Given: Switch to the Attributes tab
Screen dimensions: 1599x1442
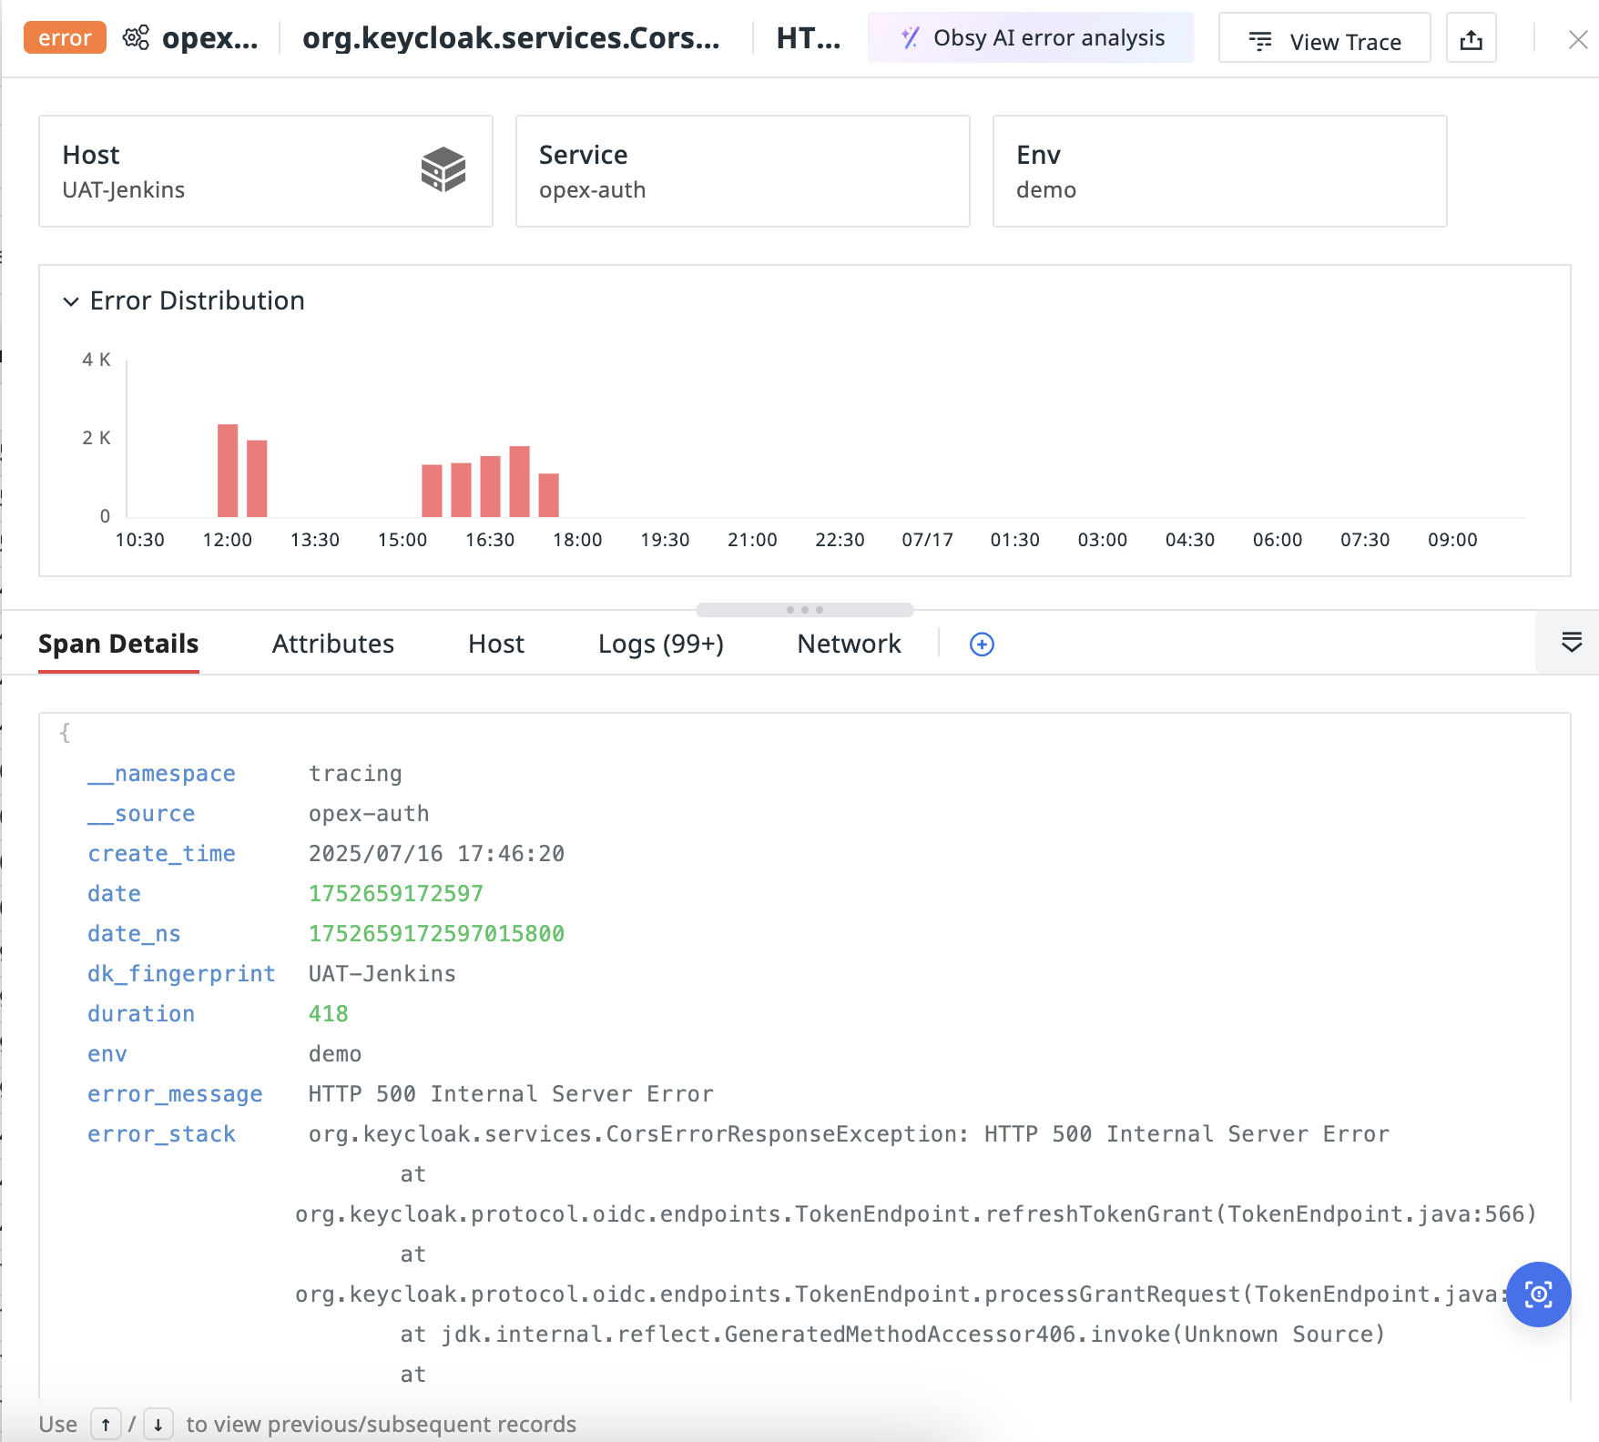Looking at the screenshot, I should coord(333,645).
